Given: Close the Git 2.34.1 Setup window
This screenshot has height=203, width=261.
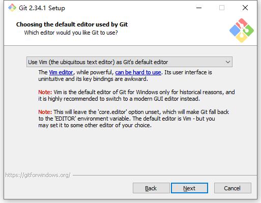Looking at the screenshot, I should 245,8.
